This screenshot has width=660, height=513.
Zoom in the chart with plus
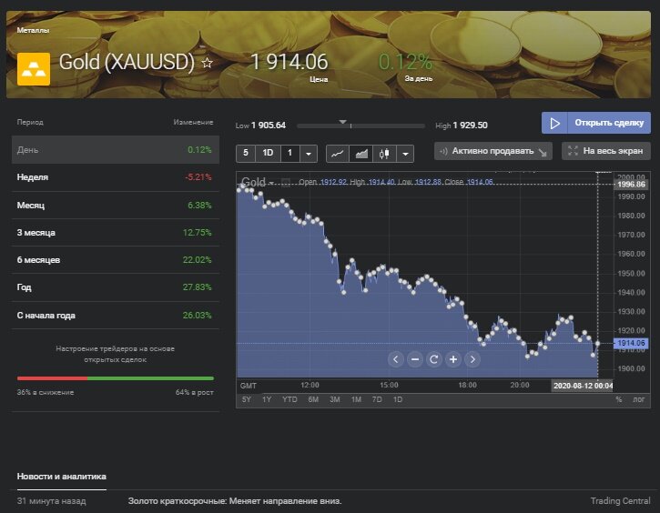tap(453, 359)
